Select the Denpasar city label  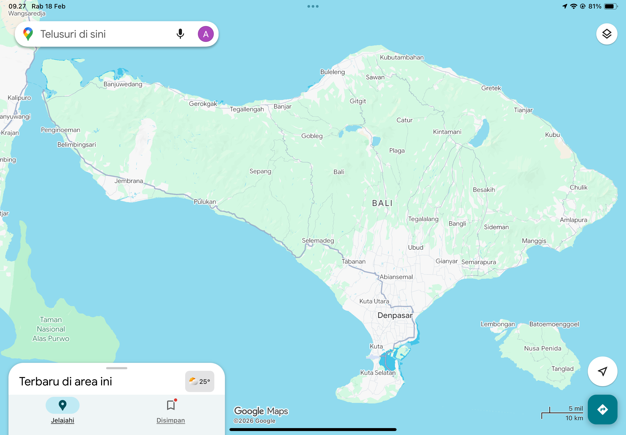click(x=395, y=315)
